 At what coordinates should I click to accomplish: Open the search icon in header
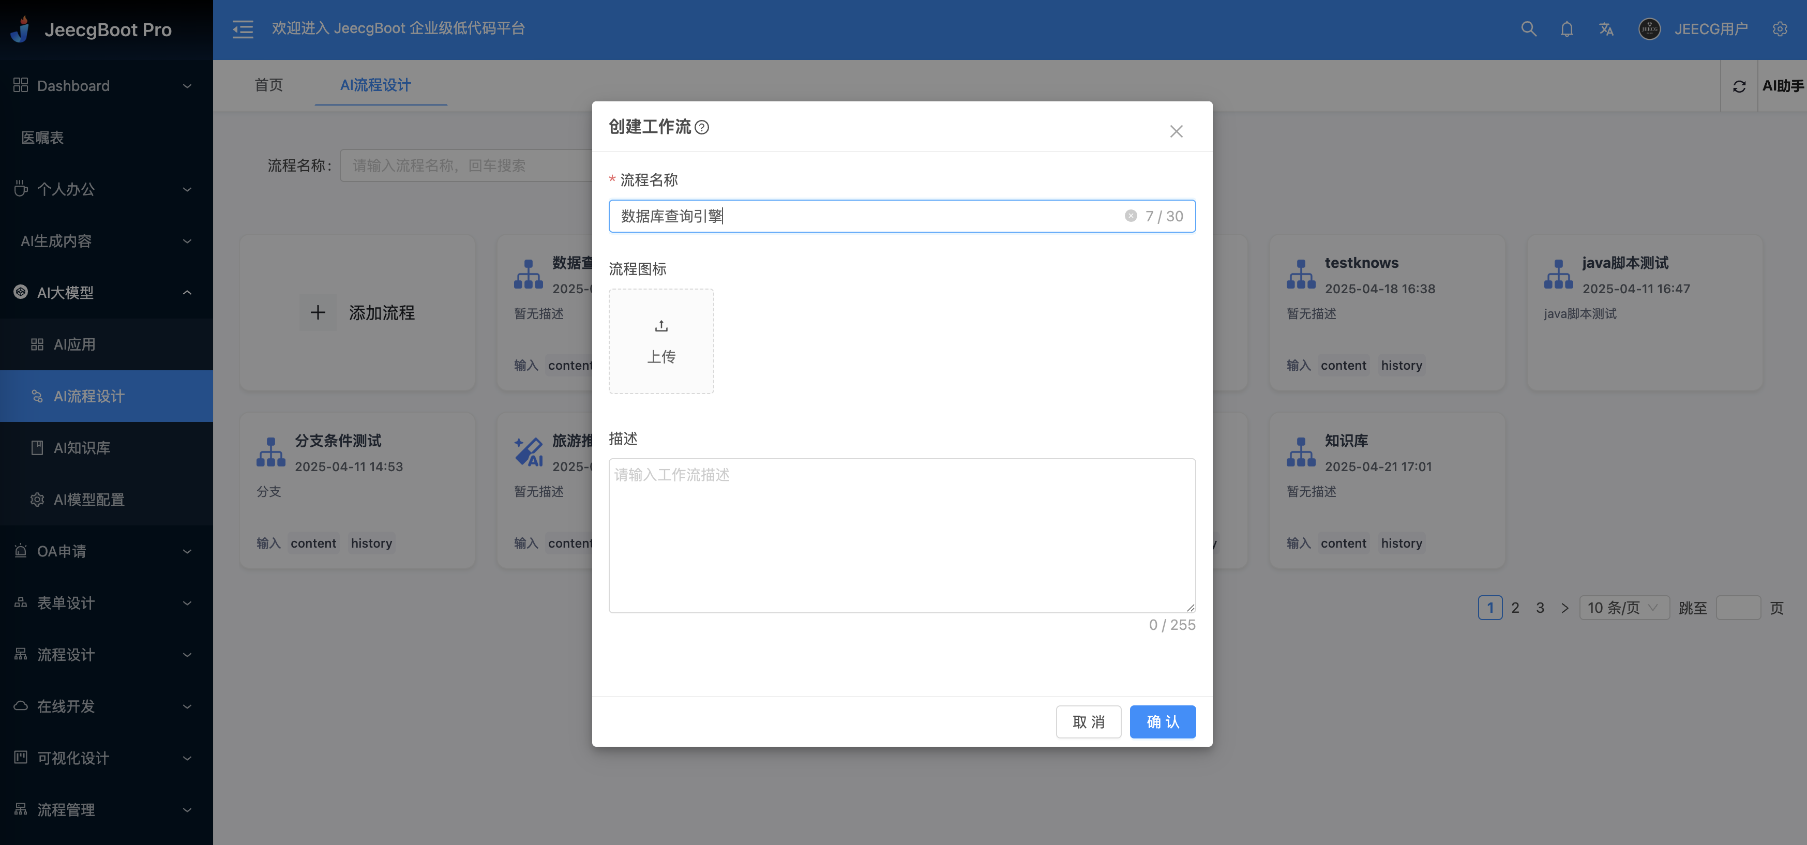(x=1529, y=29)
